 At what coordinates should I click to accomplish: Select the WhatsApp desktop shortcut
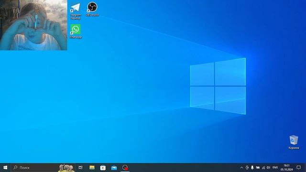coord(76,31)
